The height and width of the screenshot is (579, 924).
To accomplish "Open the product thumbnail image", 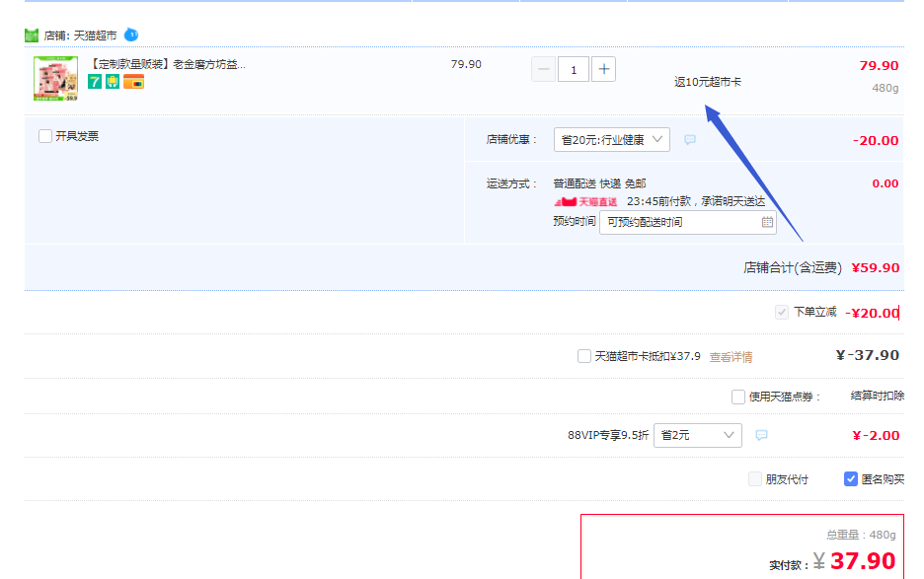I will [55, 78].
